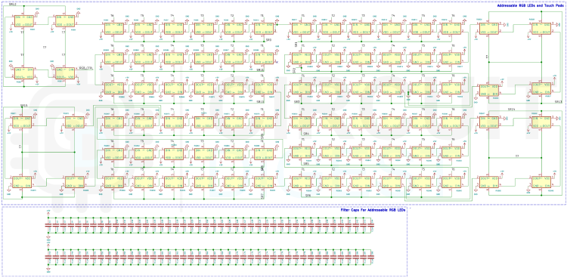Click the SR5 label
Image resolution: width=567 pixels, height=278 pixels.
[306, 163]
